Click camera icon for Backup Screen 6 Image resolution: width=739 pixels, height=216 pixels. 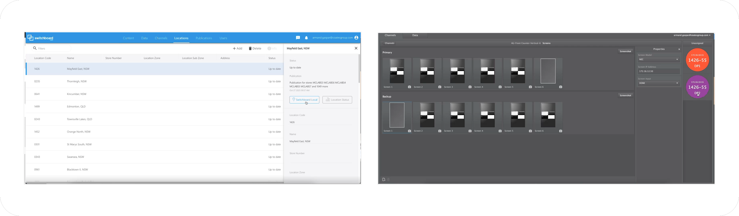click(561, 131)
